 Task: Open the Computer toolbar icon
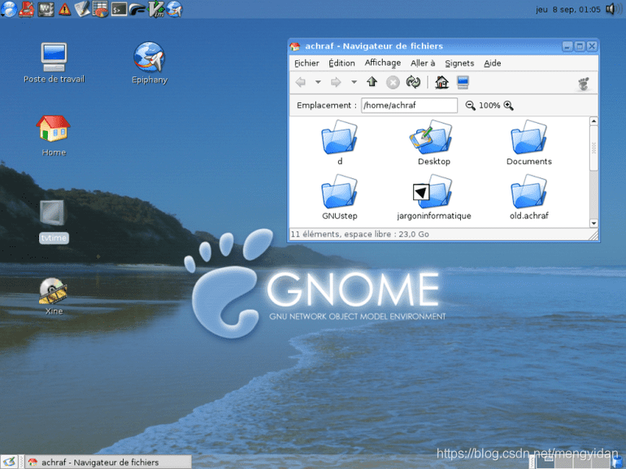[x=463, y=82]
